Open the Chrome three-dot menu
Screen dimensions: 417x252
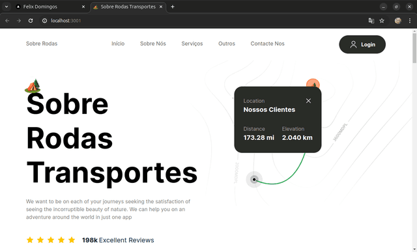410,20
